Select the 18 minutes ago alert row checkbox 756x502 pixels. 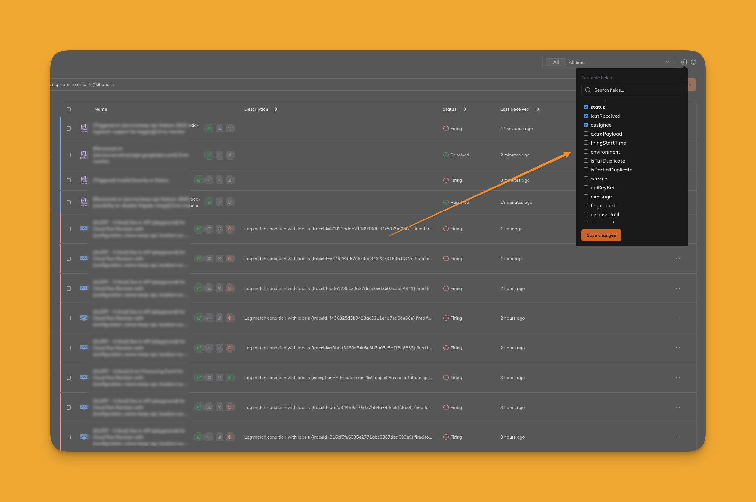click(68, 202)
